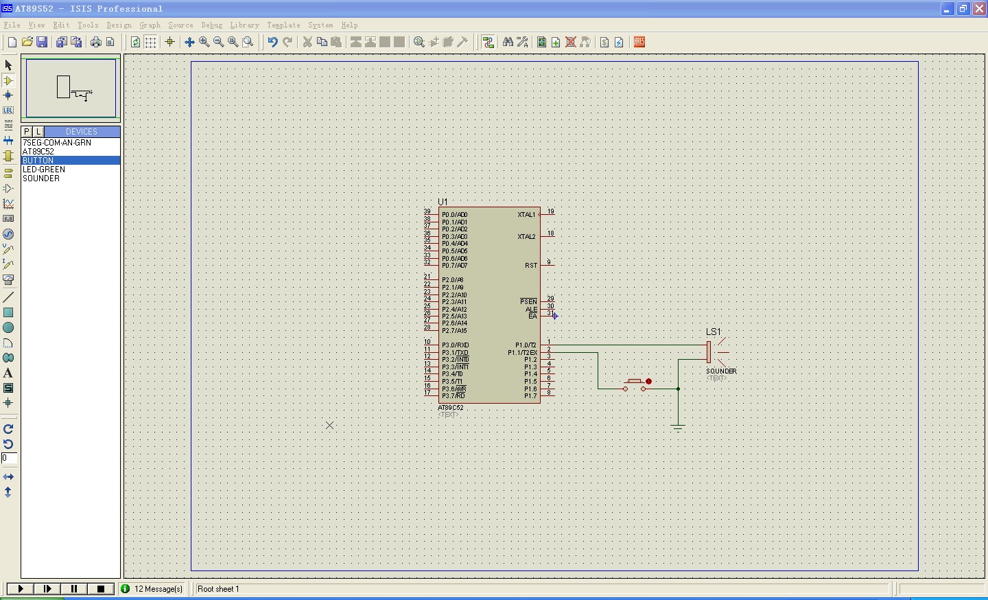This screenshot has height=600, width=988.
Task: Activate Component mode in the left toolbar
Action: click(8, 80)
